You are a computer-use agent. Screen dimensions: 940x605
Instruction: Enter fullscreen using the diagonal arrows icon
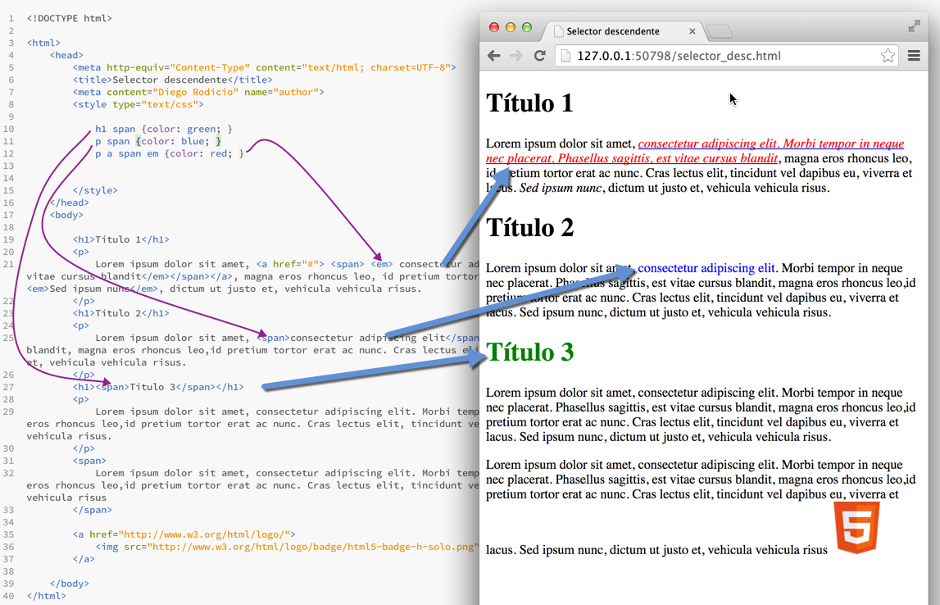[915, 26]
